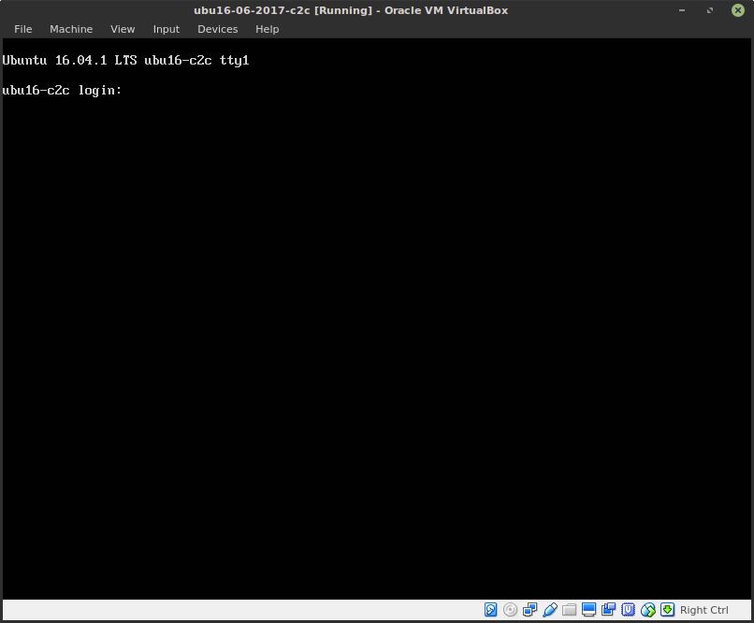The width and height of the screenshot is (754, 623).
Task: Open the Devices menu
Action: (x=217, y=29)
